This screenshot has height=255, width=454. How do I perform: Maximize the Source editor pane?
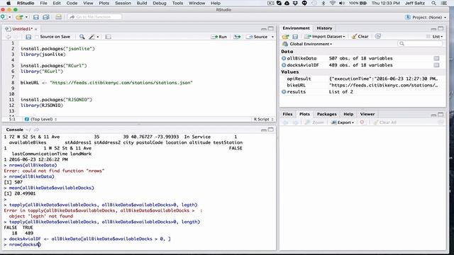pyautogui.click(x=271, y=28)
